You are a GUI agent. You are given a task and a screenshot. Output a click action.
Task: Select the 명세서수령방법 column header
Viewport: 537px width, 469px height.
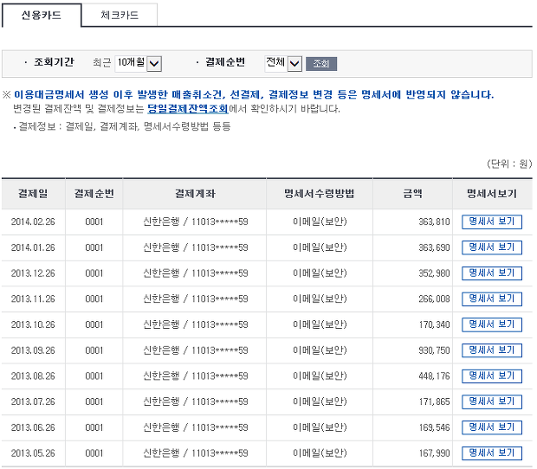pos(320,194)
